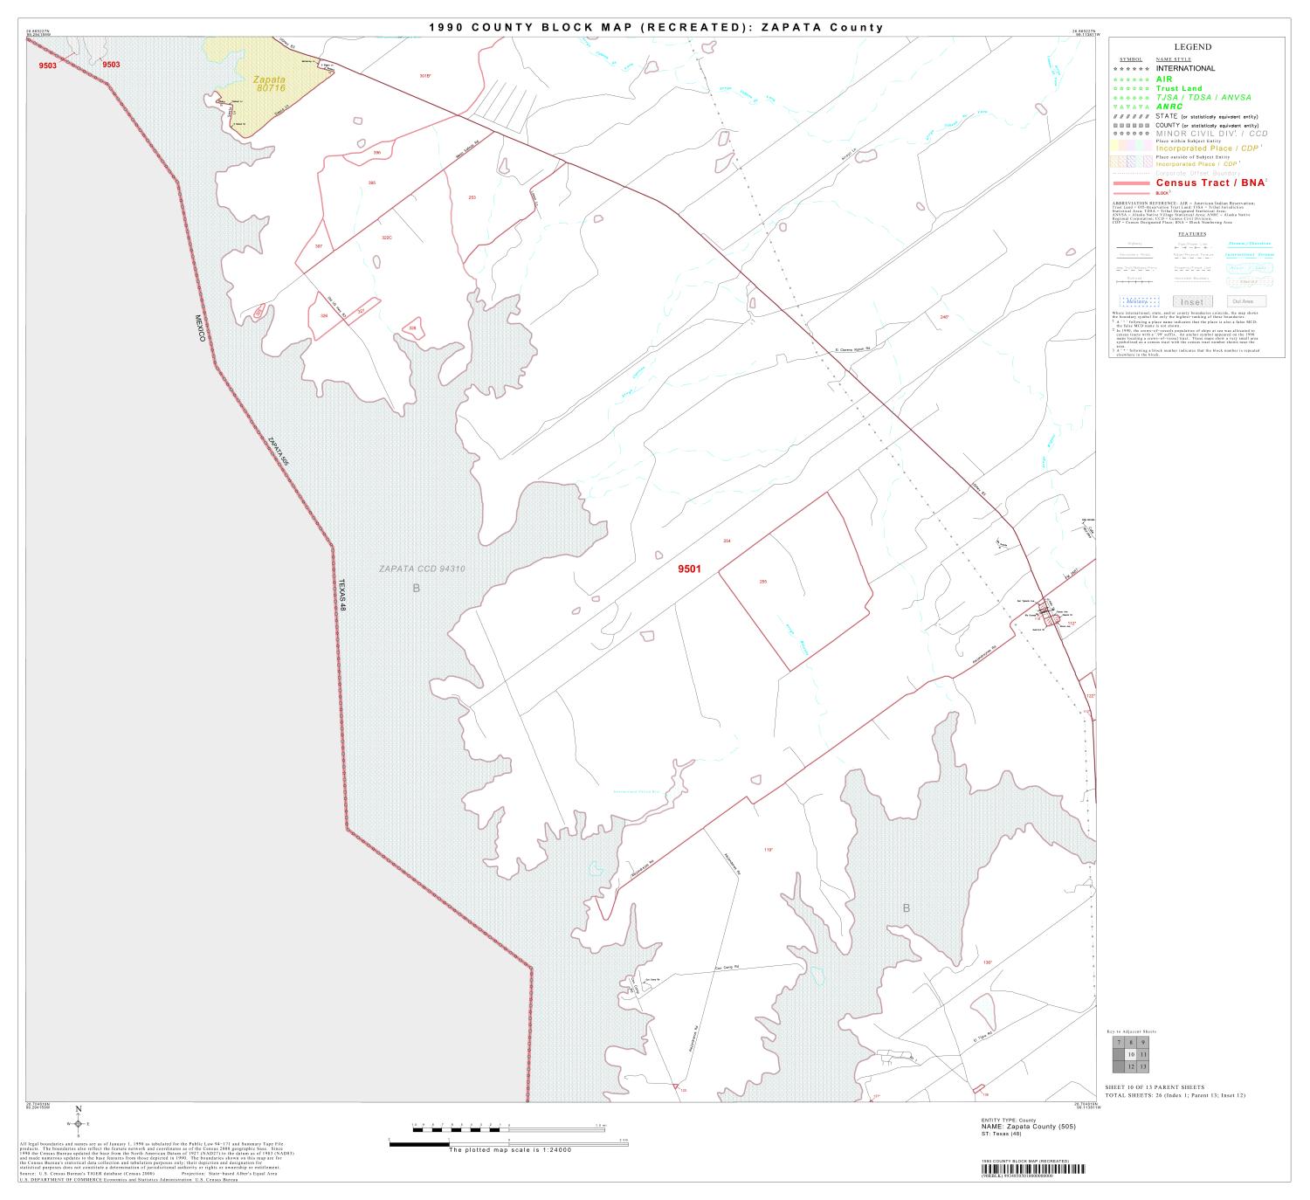Click block number '395' on the map
1310x1200 pixels.
tap(371, 183)
